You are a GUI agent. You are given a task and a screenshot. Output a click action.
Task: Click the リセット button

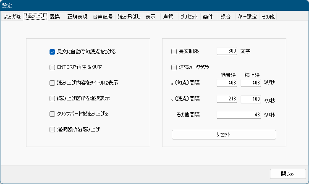click(x=224, y=134)
